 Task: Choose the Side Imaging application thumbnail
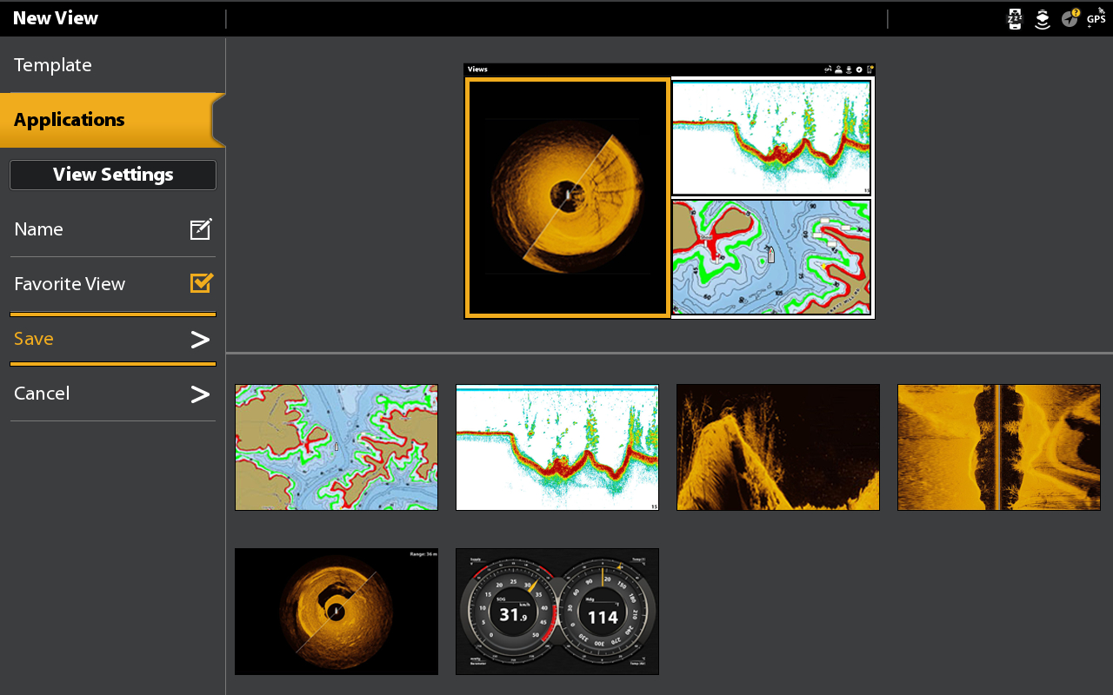pyautogui.click(x=999, y=447)
